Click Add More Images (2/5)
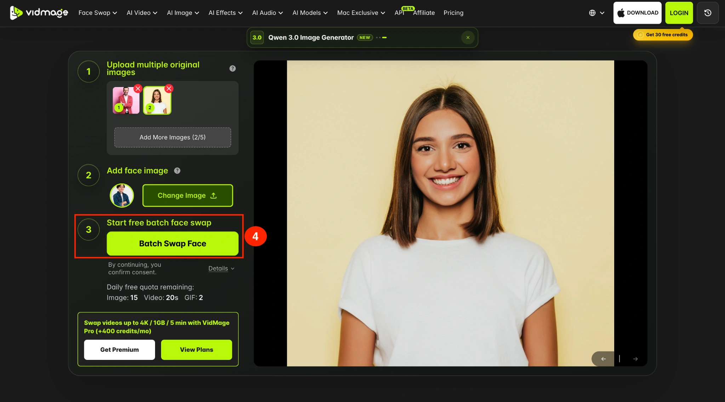725x402 pixels. pos(173,137)
